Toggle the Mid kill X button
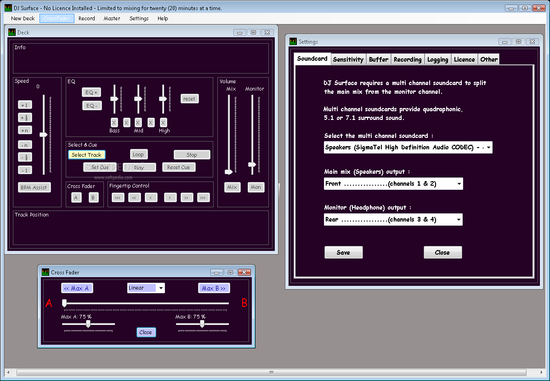Image resolution: width=550 pixels, height=381 pixels. tap(138, 122)
